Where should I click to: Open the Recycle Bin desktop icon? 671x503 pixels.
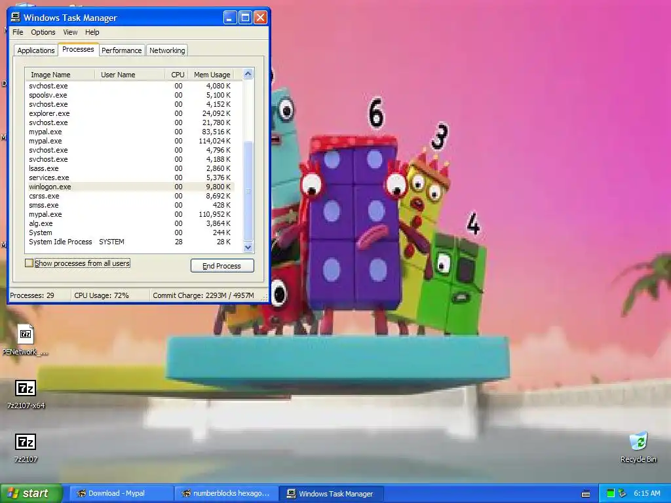click(638, 447)
